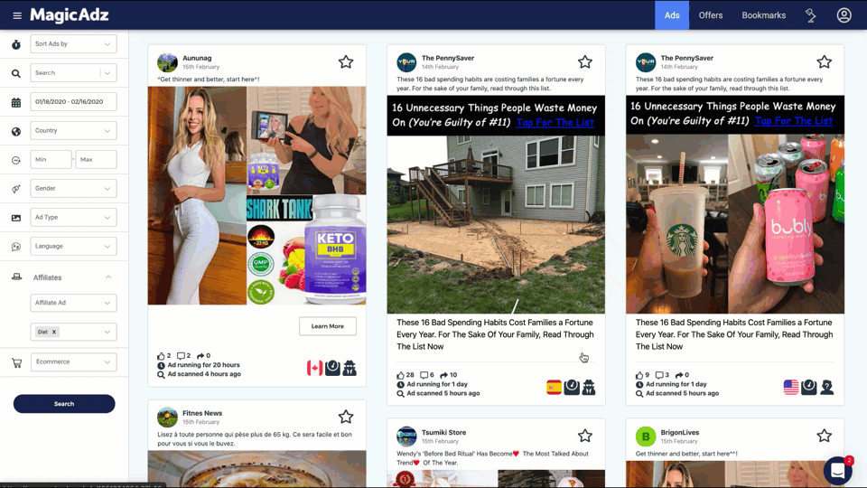Remove the Diet filter tag
This screenshot has width=867, height=488.
[54, 332]
